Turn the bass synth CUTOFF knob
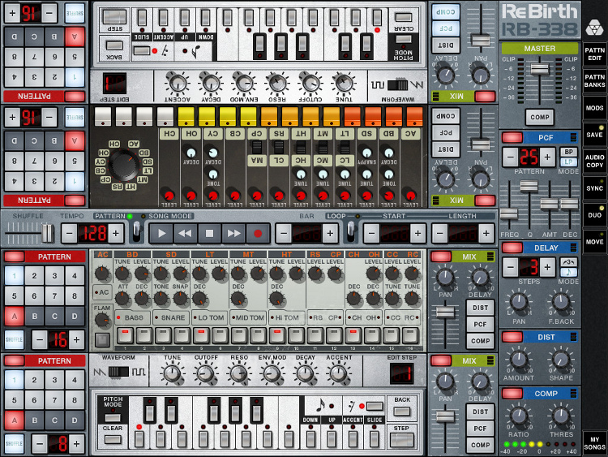The width and height of the screenshot is (608, 457). point(206,373)
